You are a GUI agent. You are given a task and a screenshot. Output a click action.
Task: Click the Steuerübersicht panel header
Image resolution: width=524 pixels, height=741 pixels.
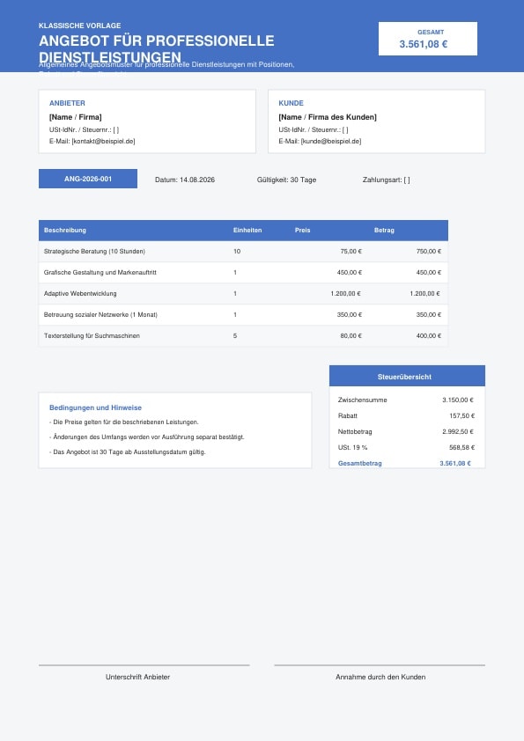coord(407,376)
